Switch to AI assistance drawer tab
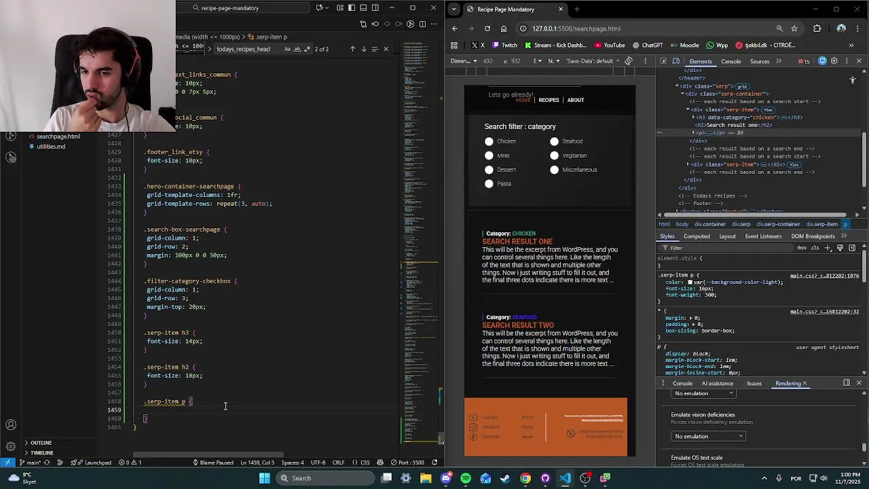The width and height of the screenshot is (869, 489). tap(718, 384)
